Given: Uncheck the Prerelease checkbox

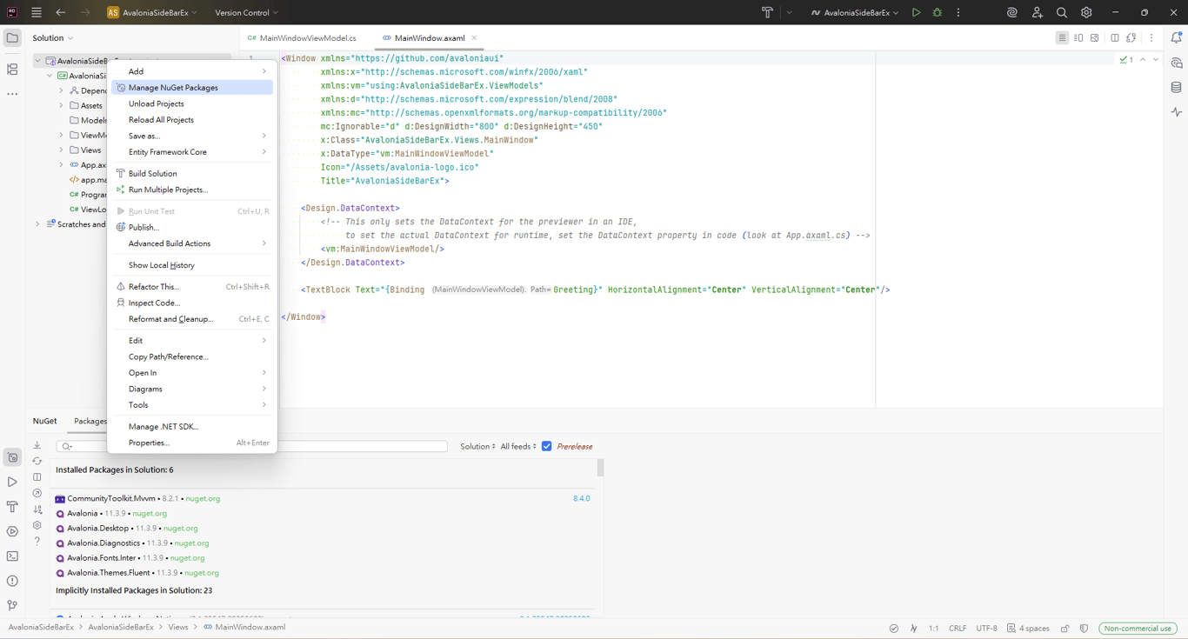Looking at the screenshot, I should click(x=547, y=447).
